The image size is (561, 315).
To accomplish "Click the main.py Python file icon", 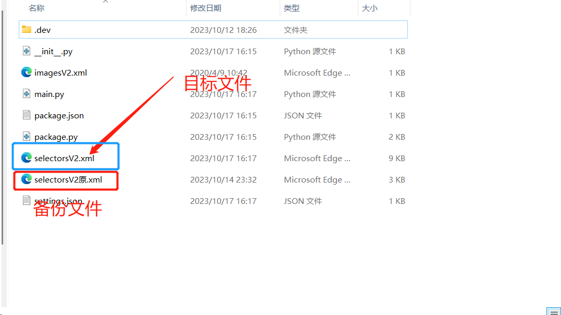I will coord(27,94).
